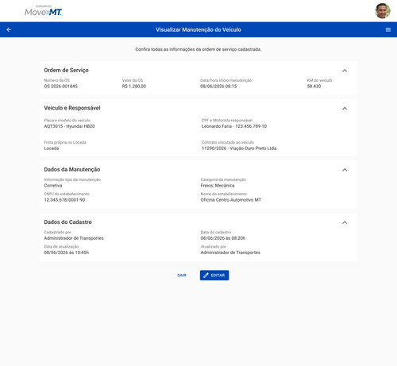Select driver Leonardo Faria - 123.456.789-10
This screenshot has height=366, width=397.
234,126
